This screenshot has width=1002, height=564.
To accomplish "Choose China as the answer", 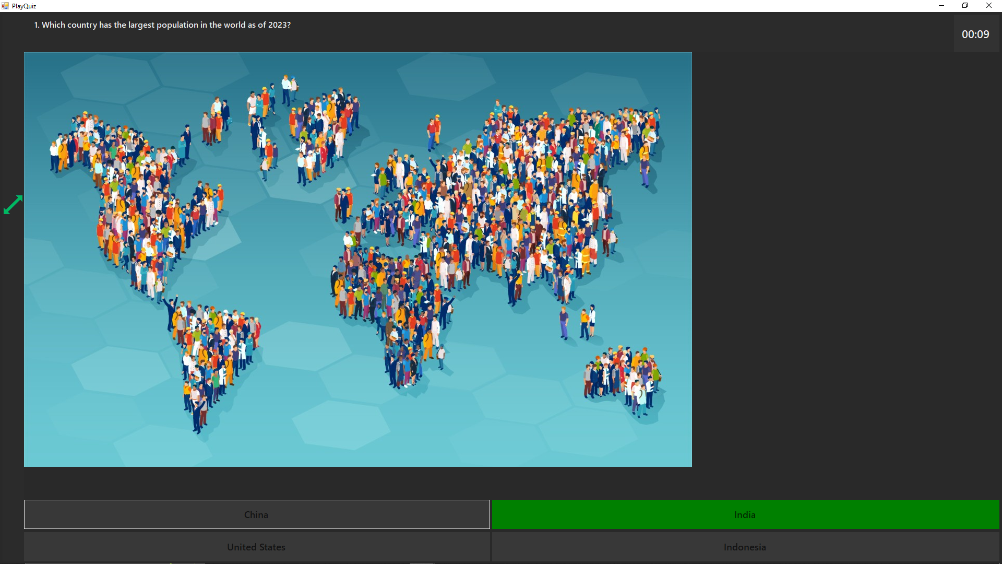I will click(256, 514).
